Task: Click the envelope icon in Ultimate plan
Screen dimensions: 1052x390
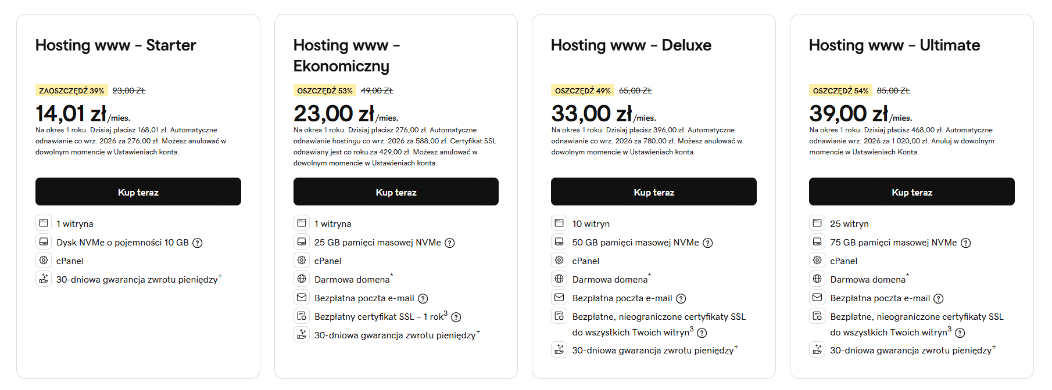Action: click(x=817, y=298)
